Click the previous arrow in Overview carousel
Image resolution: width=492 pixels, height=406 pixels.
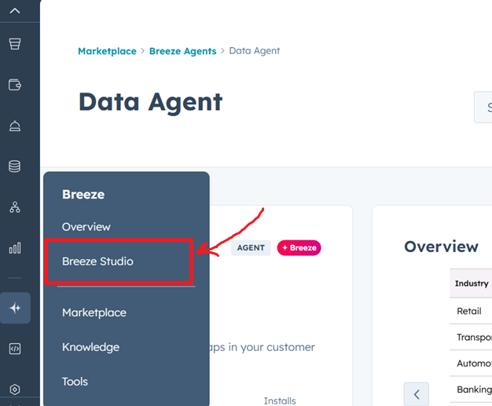[x=417, y=393]
